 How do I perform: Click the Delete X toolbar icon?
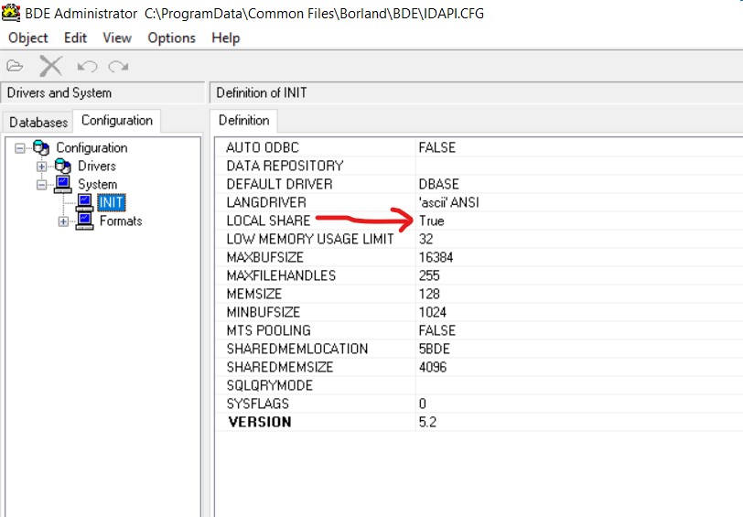50,66
